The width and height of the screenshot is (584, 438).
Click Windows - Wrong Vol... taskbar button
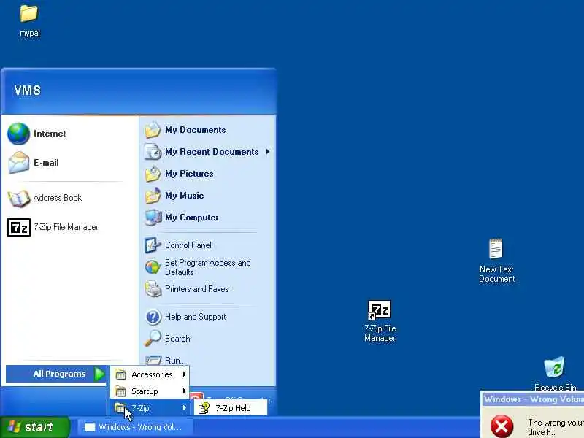[x=136, y=427]
